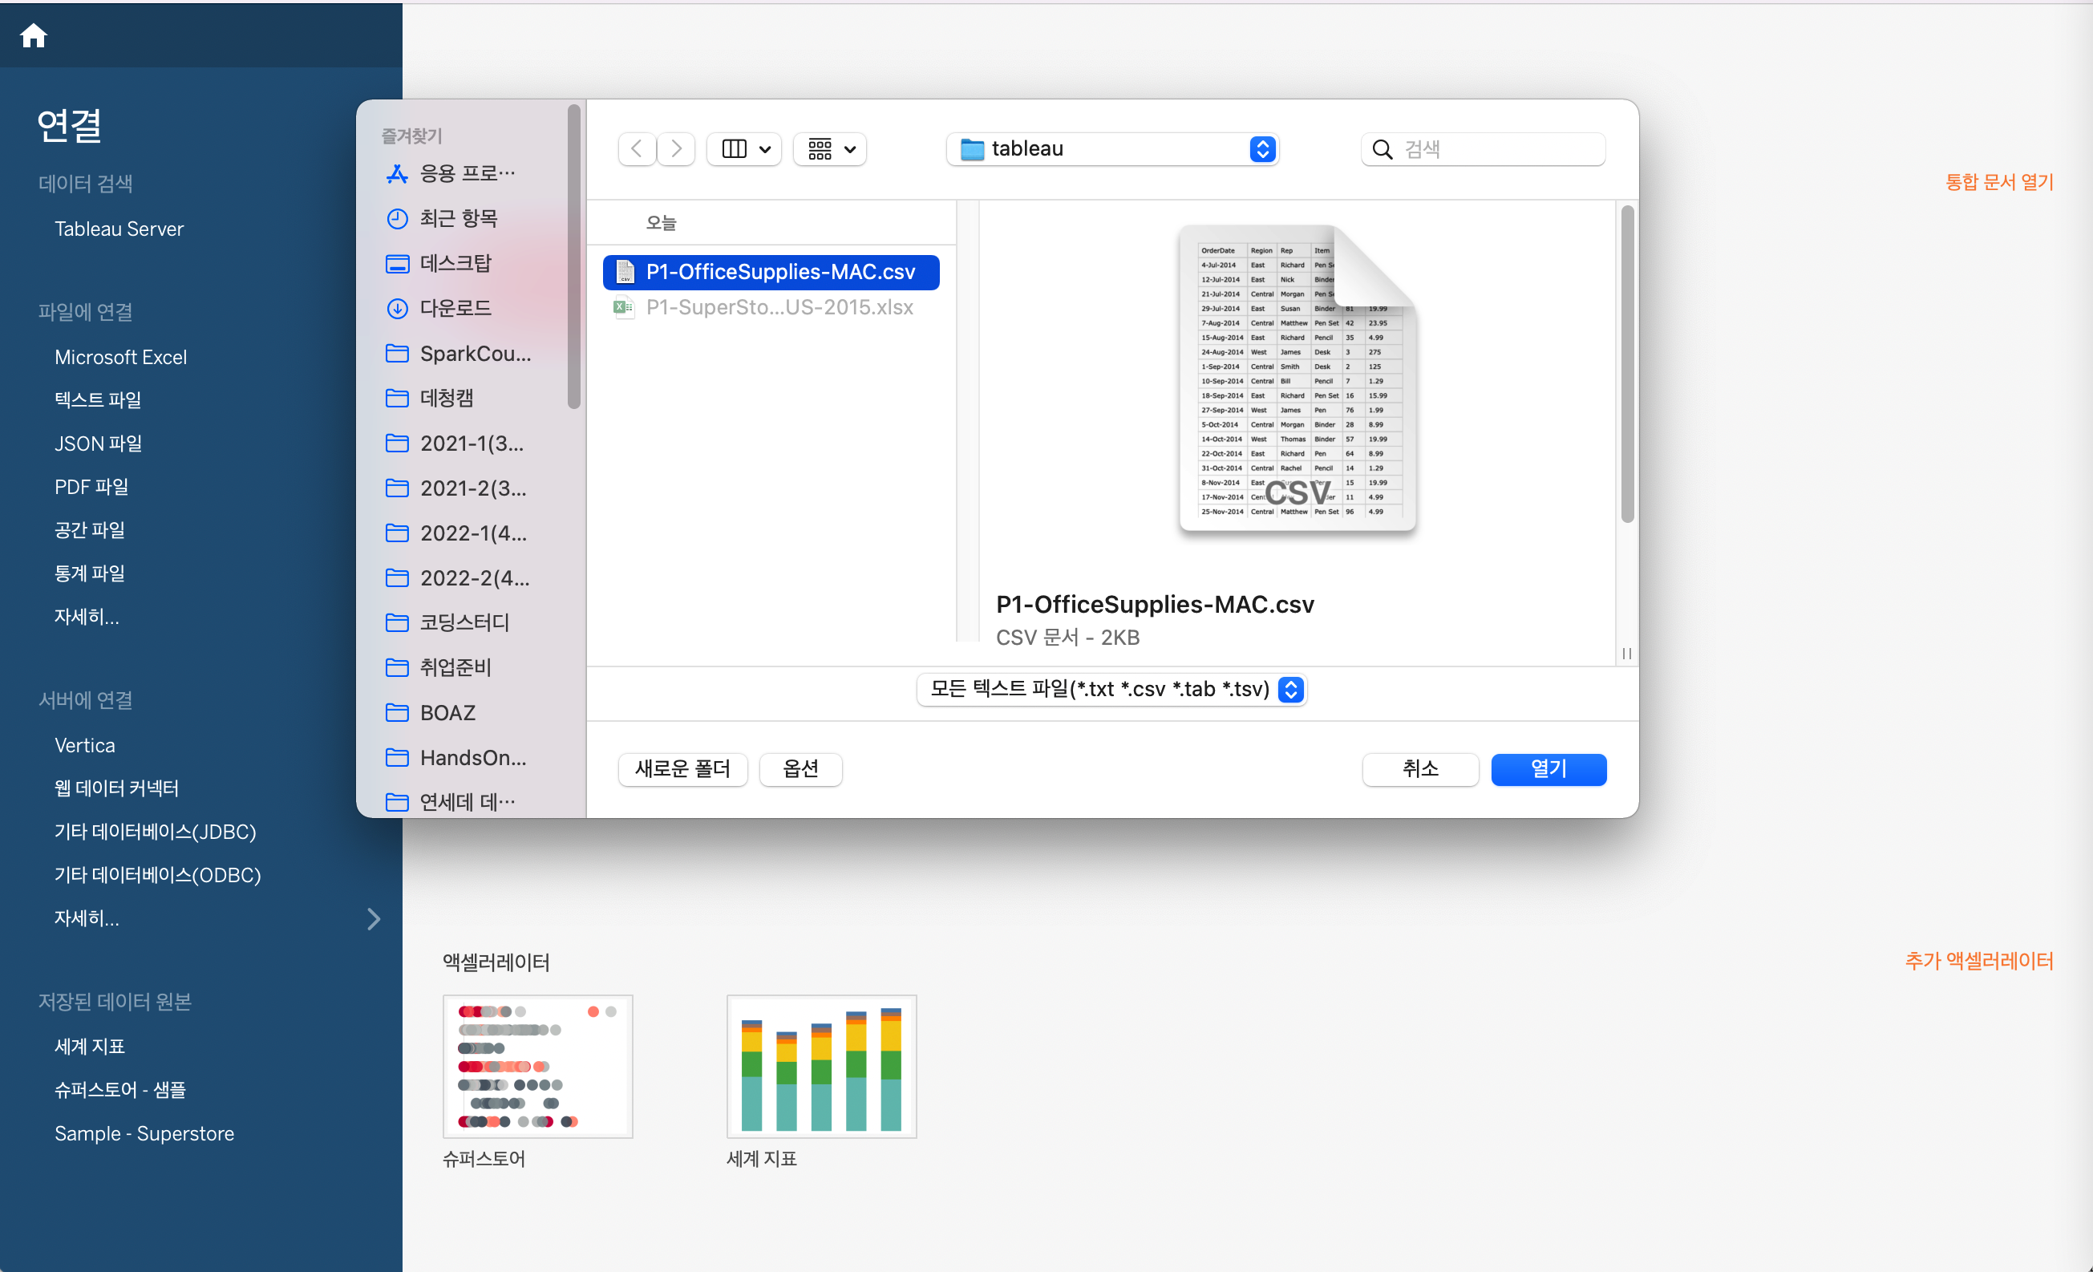Choose 기타 데이터베이스(ODBC)
The width and height of the screenshot is (2093, 1272).
tap(158, 875)
